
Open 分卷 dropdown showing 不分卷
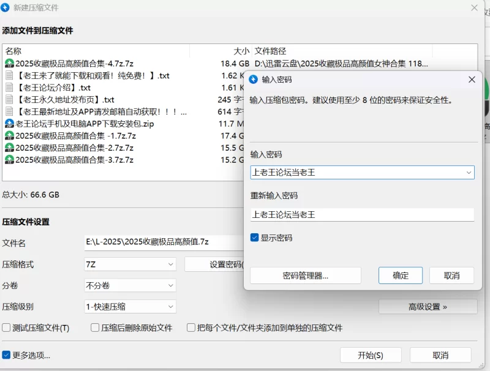(x=130, y=285)
